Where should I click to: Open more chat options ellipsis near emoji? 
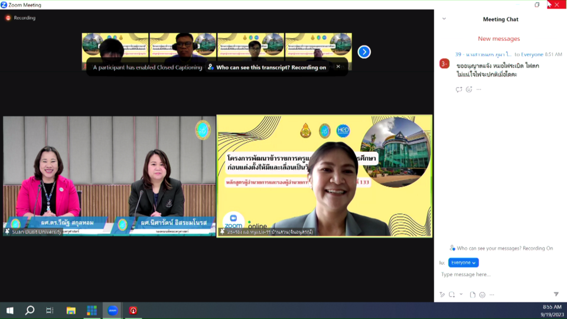pyautogui.click(x=492, y=295)
